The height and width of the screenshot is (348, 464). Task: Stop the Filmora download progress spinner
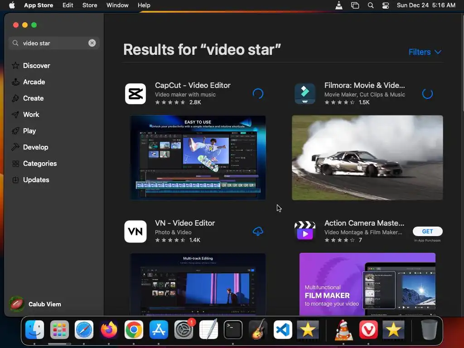tap(427, 94)
